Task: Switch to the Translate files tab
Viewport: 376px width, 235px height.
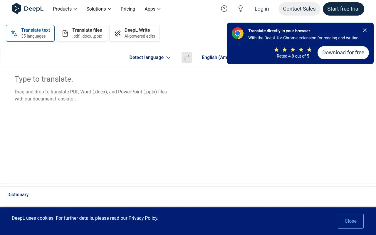Action: coord(82,33)
